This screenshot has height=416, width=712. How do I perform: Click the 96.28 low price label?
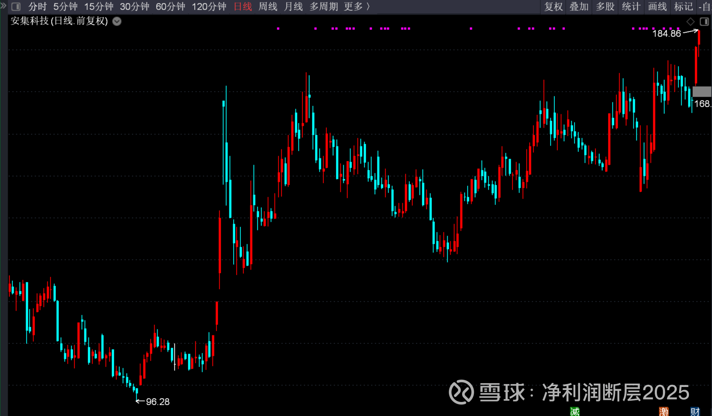click(158, 401)
